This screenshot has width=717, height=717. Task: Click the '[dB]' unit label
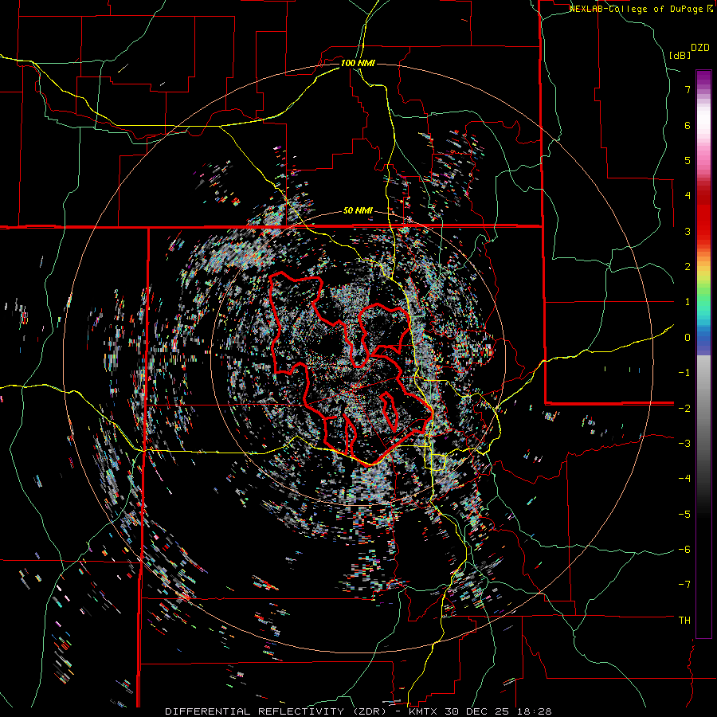pos(680,55)
